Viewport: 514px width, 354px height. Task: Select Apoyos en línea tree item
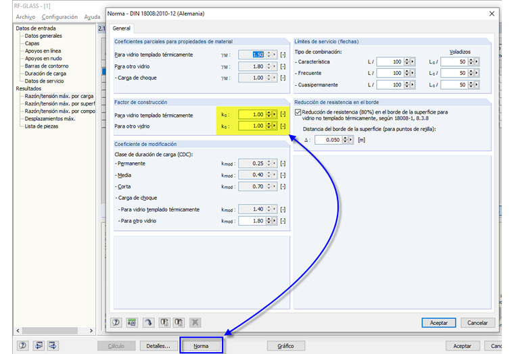[x=43, y=51]
